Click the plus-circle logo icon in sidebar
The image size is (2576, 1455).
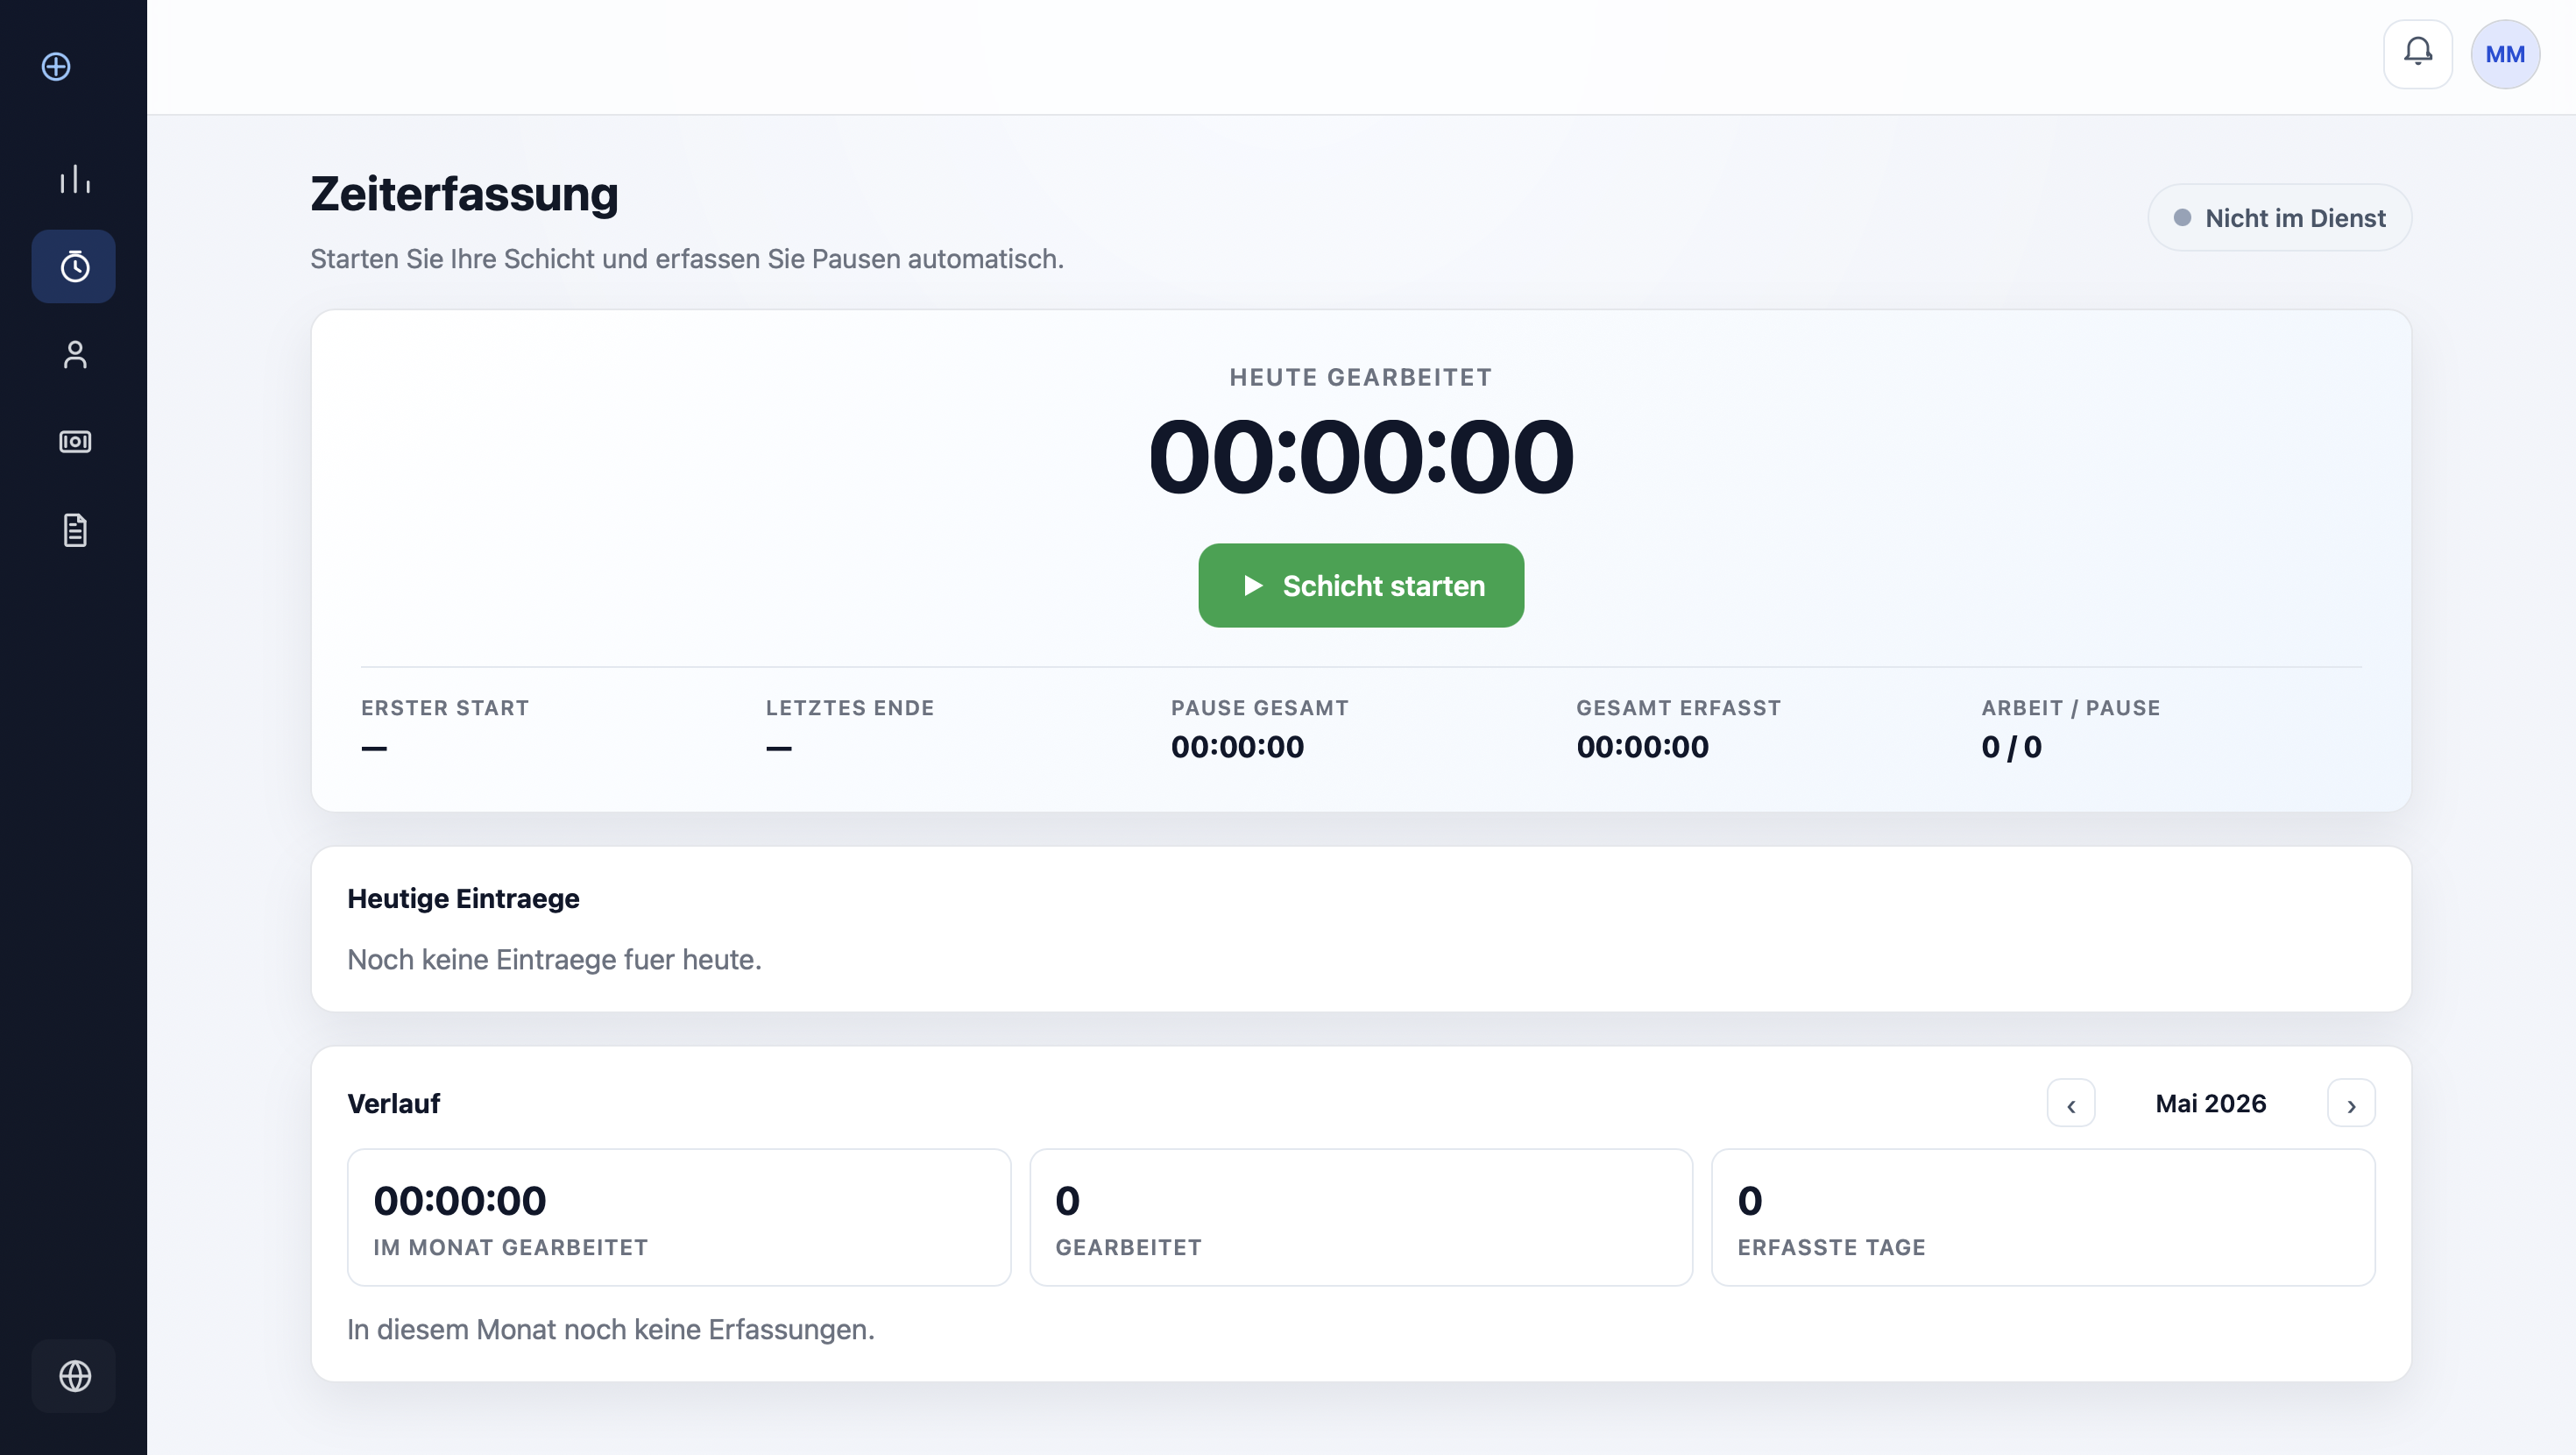[x=56, y=66]
